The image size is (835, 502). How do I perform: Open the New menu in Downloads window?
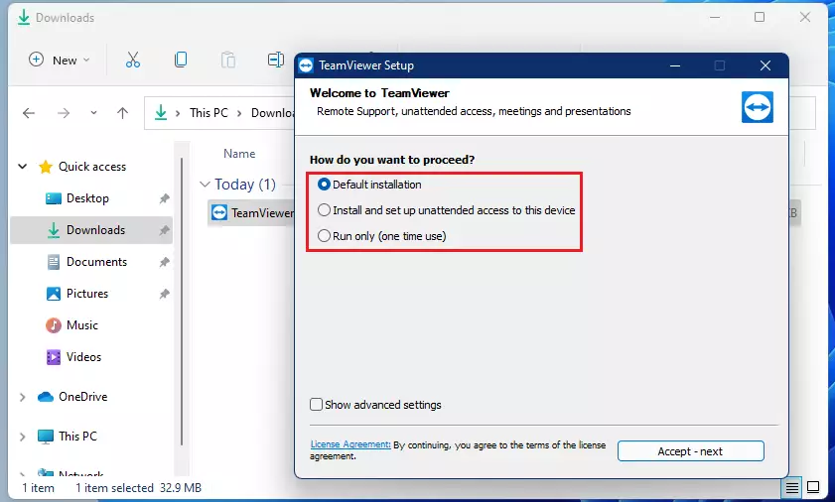click(x=60, y=60)
